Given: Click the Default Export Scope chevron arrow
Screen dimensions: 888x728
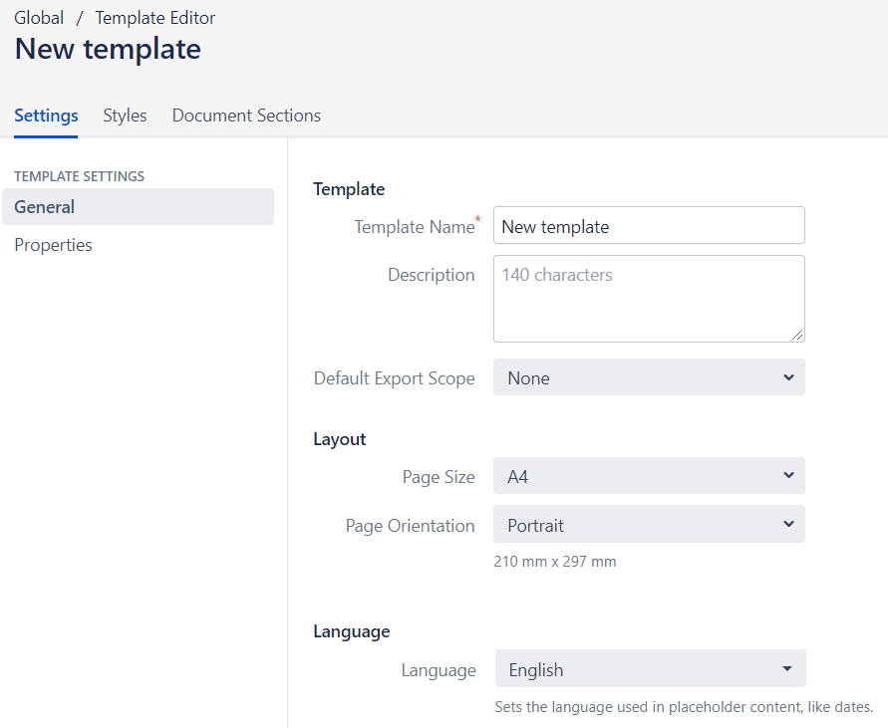Looking at the screenshot, I should click(788, 377).
